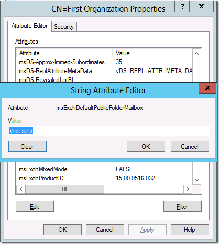The height and width of the screenshot is (244, 219).
Task: Open the attribute Filter button
Action: (x=182, y=207)
